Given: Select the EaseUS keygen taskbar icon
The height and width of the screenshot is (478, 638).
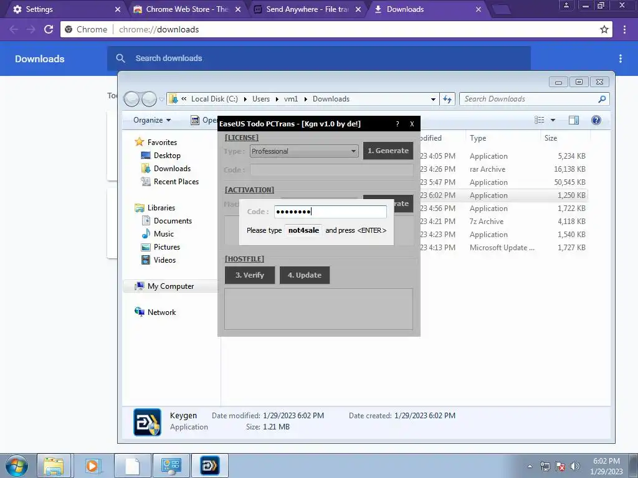Looking at the screenshot, I should point(210,466).
